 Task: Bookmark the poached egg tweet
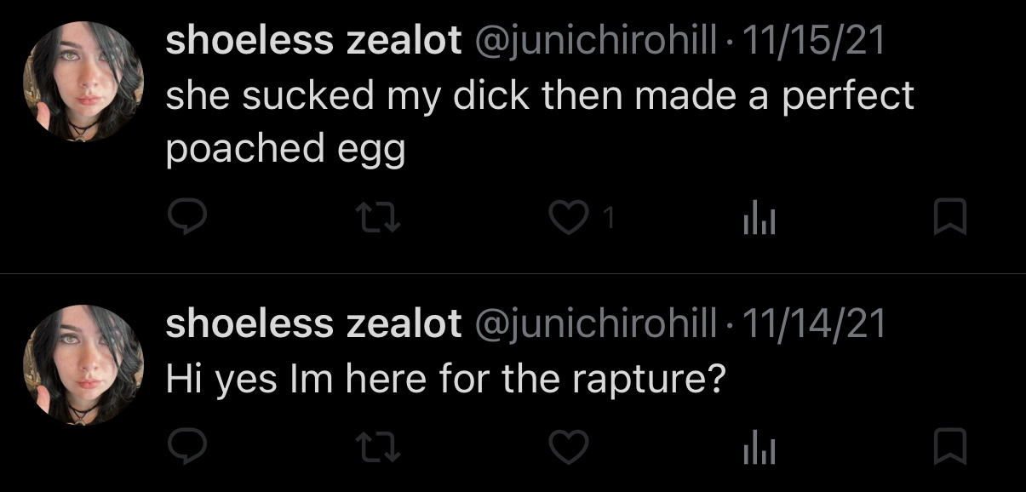coord(950,218)
